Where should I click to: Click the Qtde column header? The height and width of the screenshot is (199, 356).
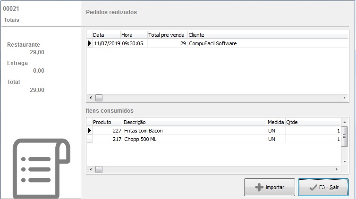click(x=312, y=122)
